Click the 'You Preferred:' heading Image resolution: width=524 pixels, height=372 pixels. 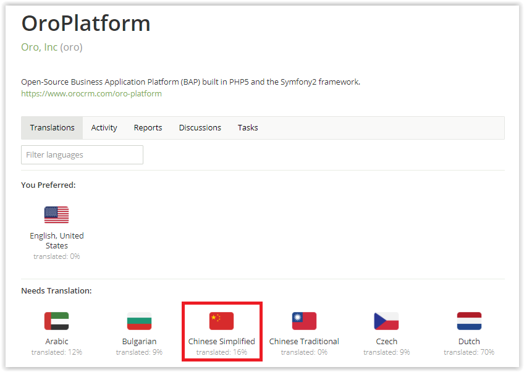[x=48, y=185]
